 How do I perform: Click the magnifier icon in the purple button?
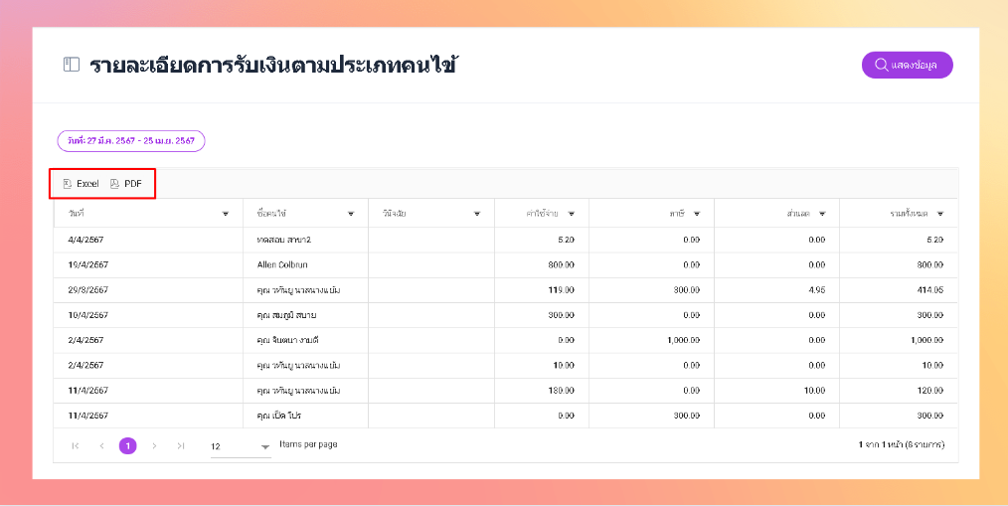881,66
